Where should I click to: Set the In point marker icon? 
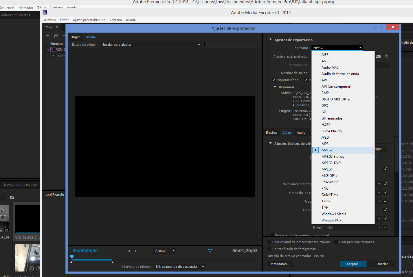point(129,251)
